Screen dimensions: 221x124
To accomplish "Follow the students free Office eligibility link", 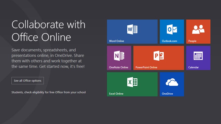I will coord(48,92).
